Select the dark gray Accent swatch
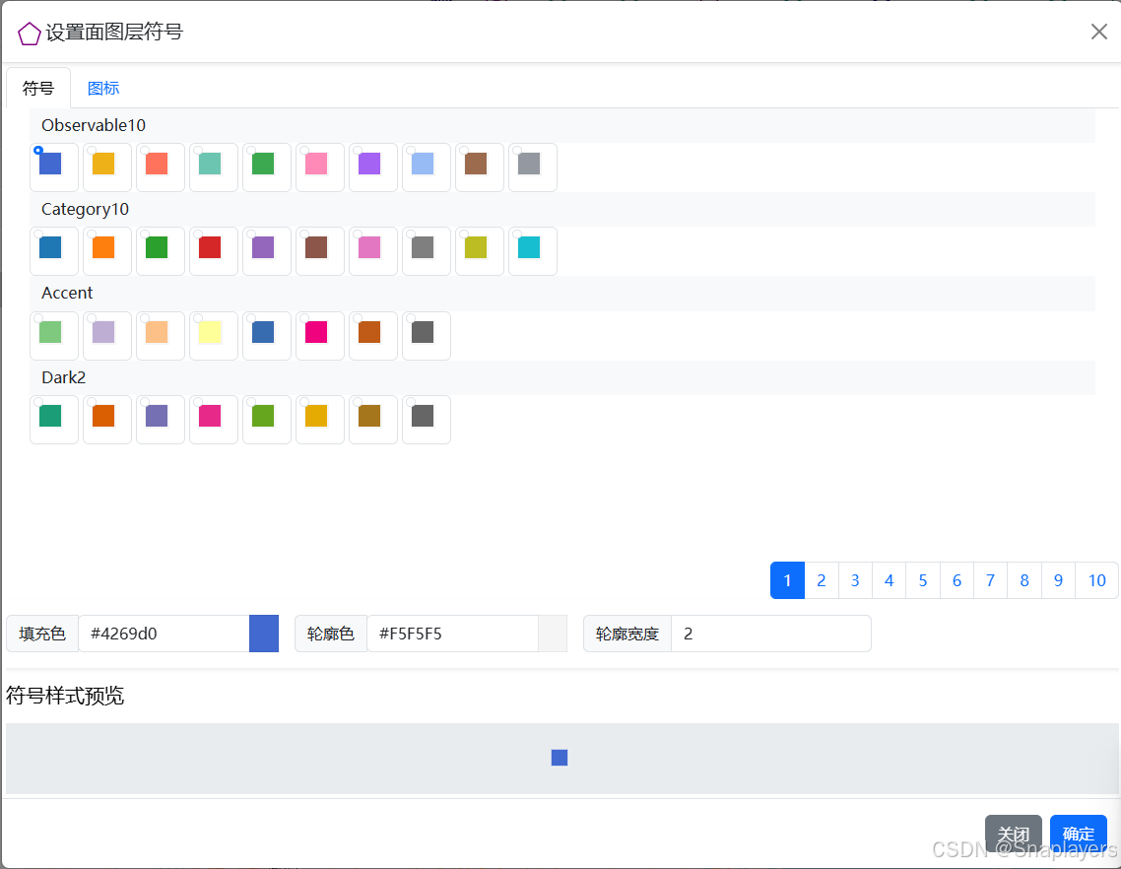This screenshot has height=869, width=1121. pyautogui.click(x=427, y=335)
